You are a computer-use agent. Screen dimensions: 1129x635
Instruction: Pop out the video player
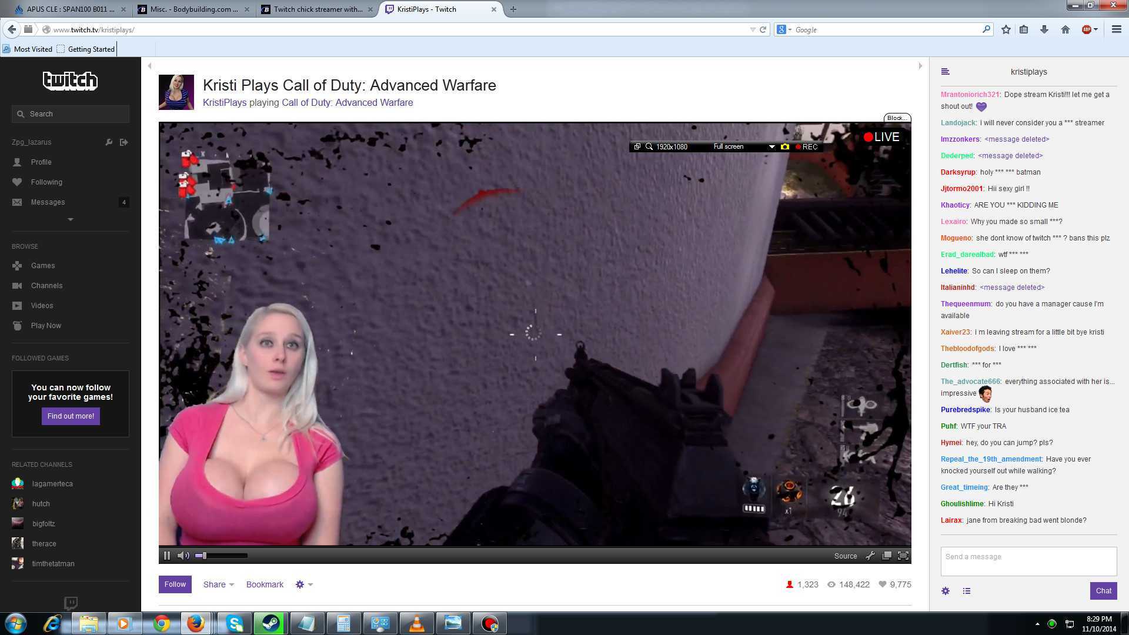(x=887, y=556)
